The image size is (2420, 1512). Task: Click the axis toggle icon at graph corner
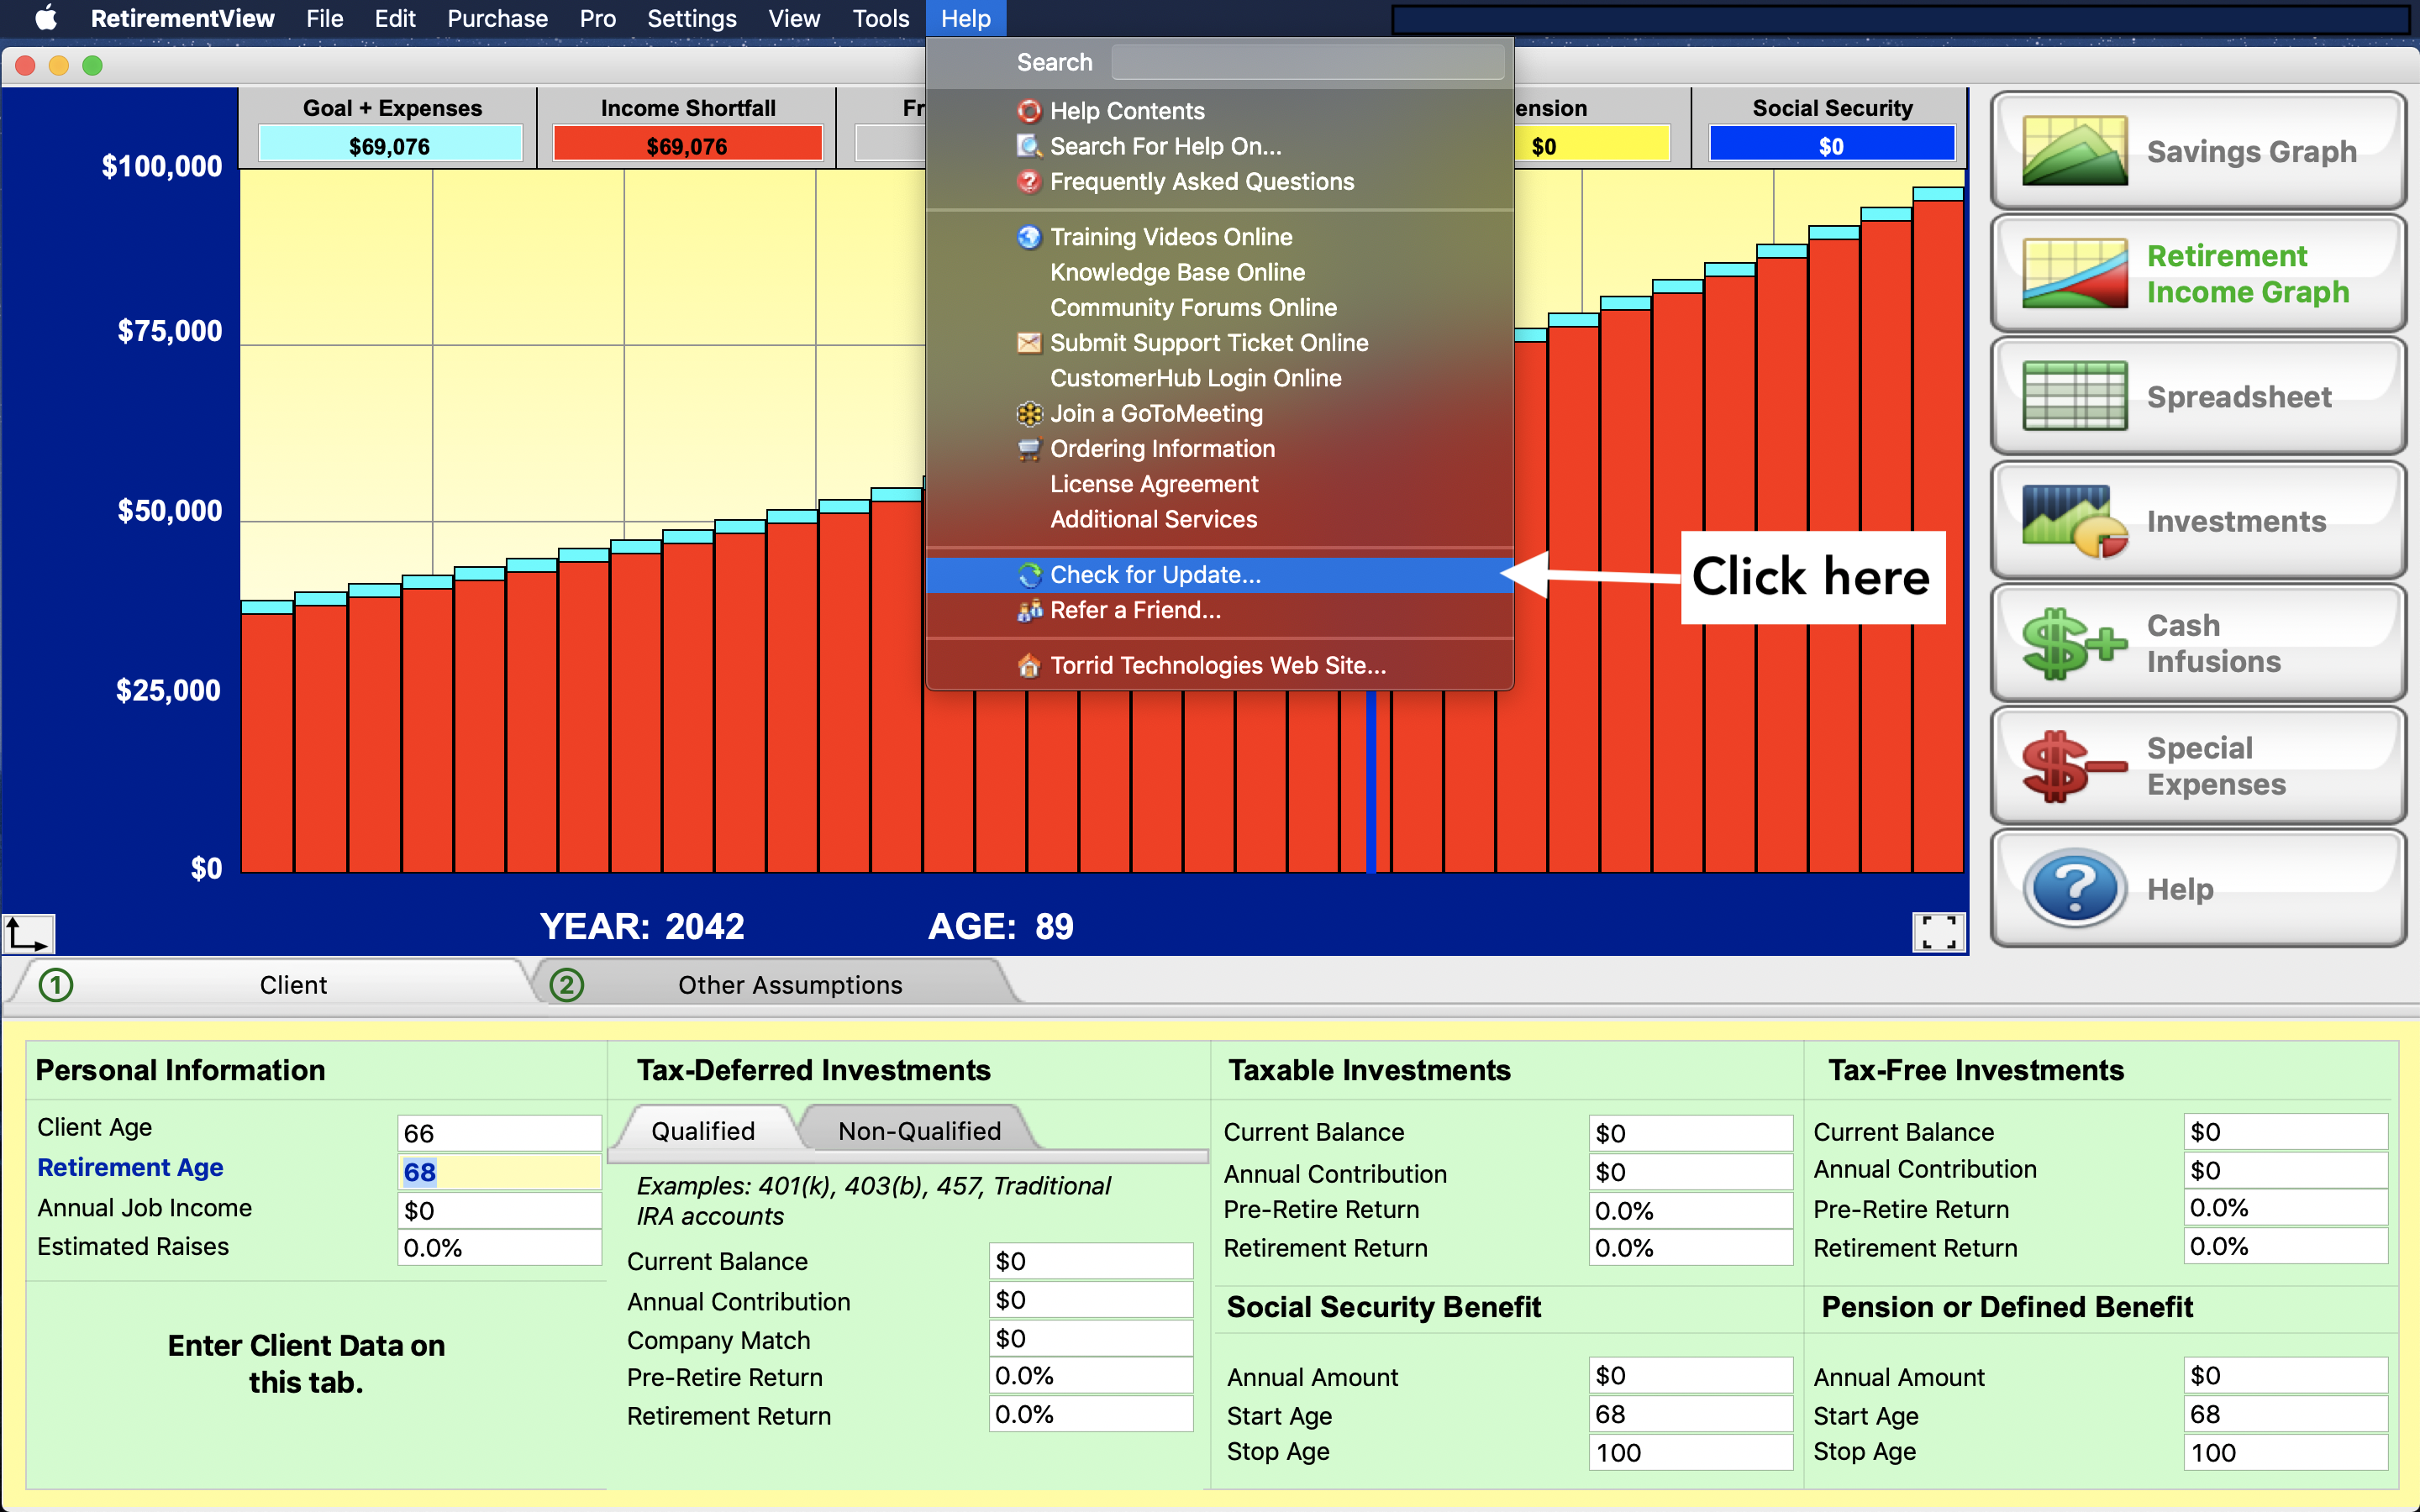point(28,933)
